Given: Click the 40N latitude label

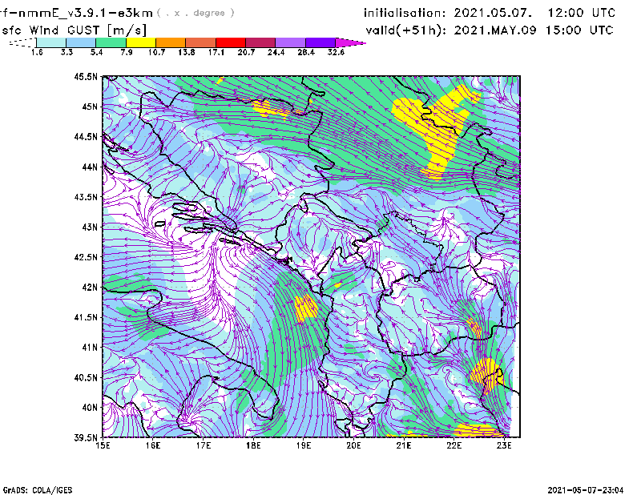Looking at the screenshot, I should [90, 408].
